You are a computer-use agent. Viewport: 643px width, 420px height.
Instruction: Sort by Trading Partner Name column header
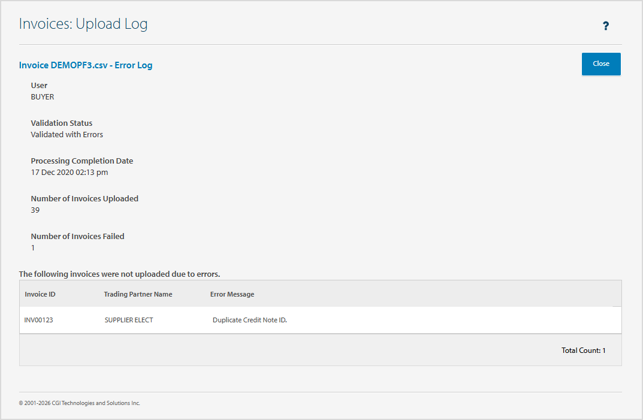tap(138, 294)
